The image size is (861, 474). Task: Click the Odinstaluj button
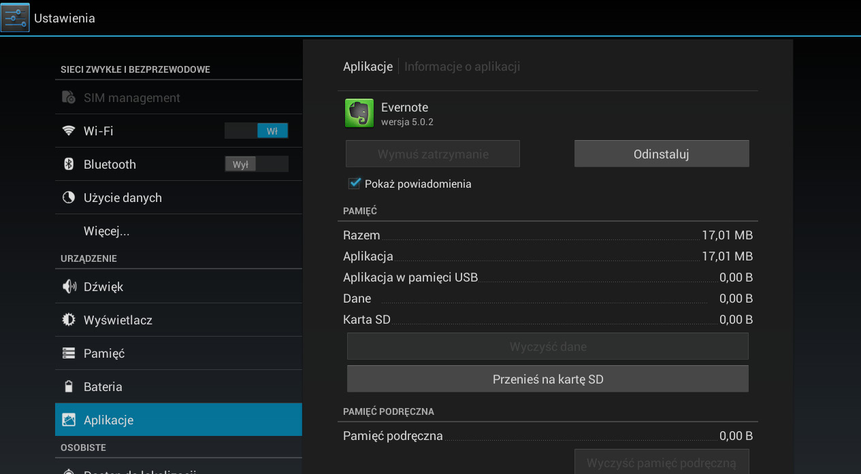click(662, 154)
